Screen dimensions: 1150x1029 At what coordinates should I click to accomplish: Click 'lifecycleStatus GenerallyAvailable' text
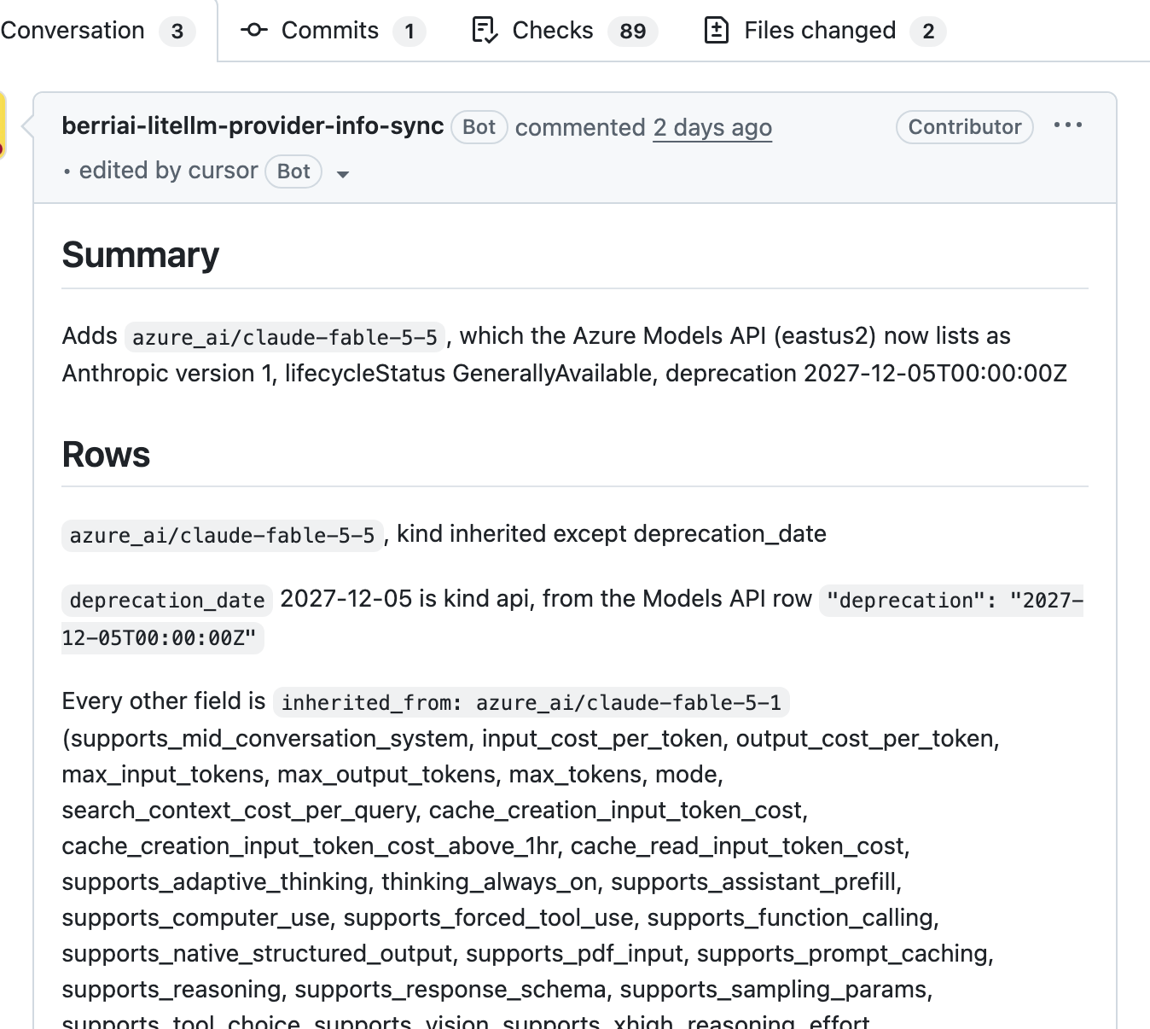[x=468, y=374]
